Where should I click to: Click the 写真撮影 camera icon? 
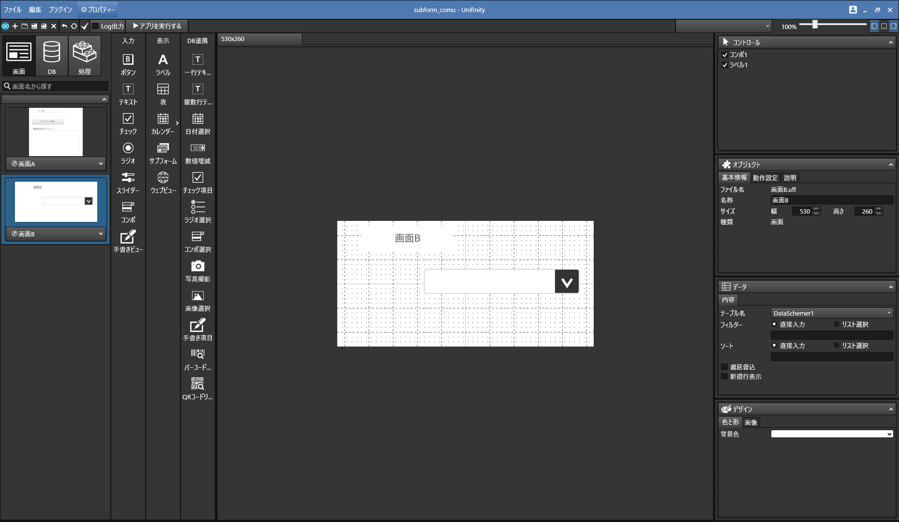[x=197, y=266]
